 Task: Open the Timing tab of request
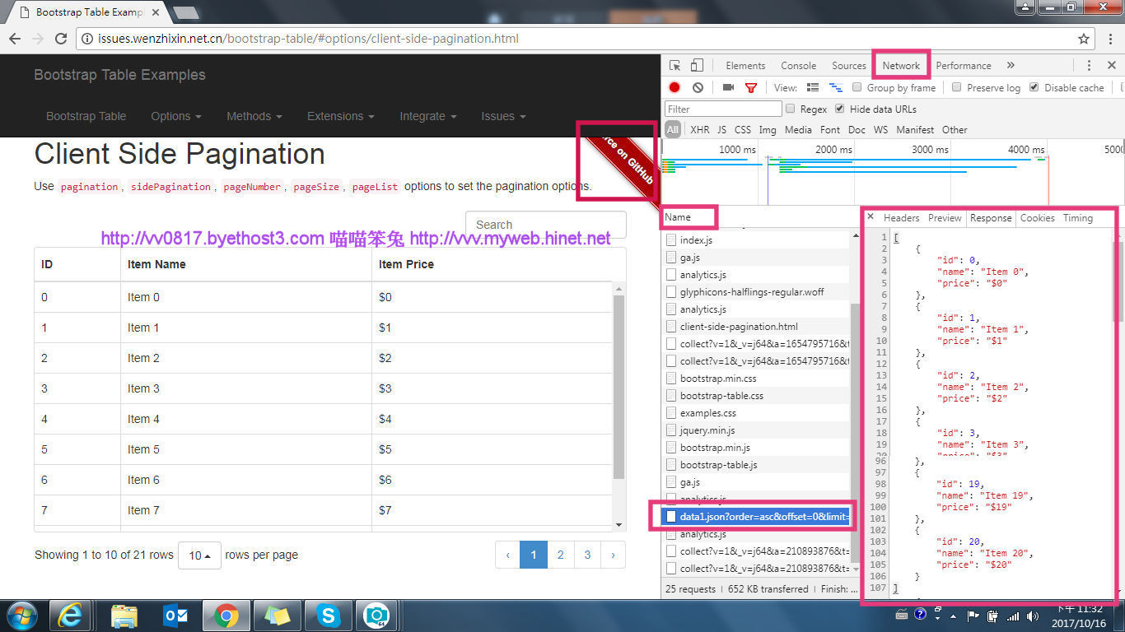pos(1077,218)
